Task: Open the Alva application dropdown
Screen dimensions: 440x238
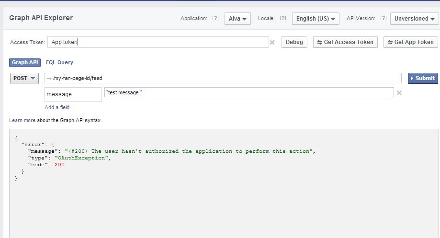Action: [x=237, y=19]
